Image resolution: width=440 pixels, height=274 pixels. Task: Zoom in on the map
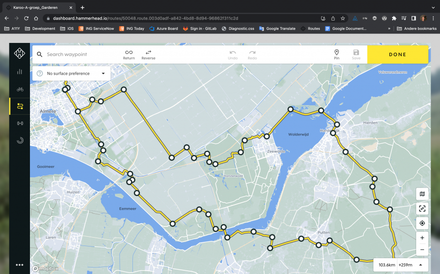click(422, 238)
